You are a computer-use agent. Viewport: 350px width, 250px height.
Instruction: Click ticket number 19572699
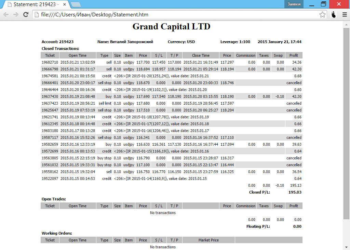click(x=50, y=151)
